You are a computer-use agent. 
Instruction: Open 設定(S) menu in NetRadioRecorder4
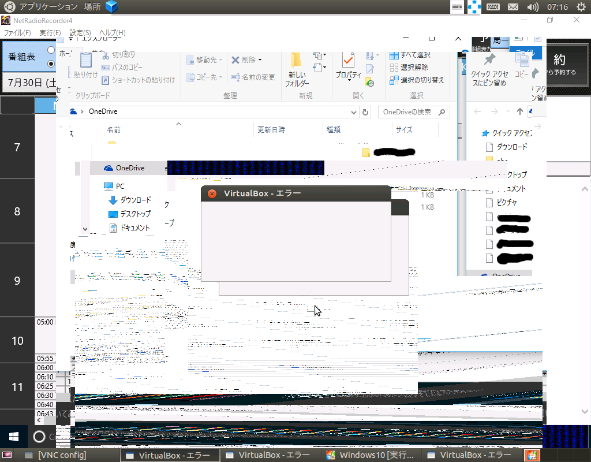click(80, 33)
